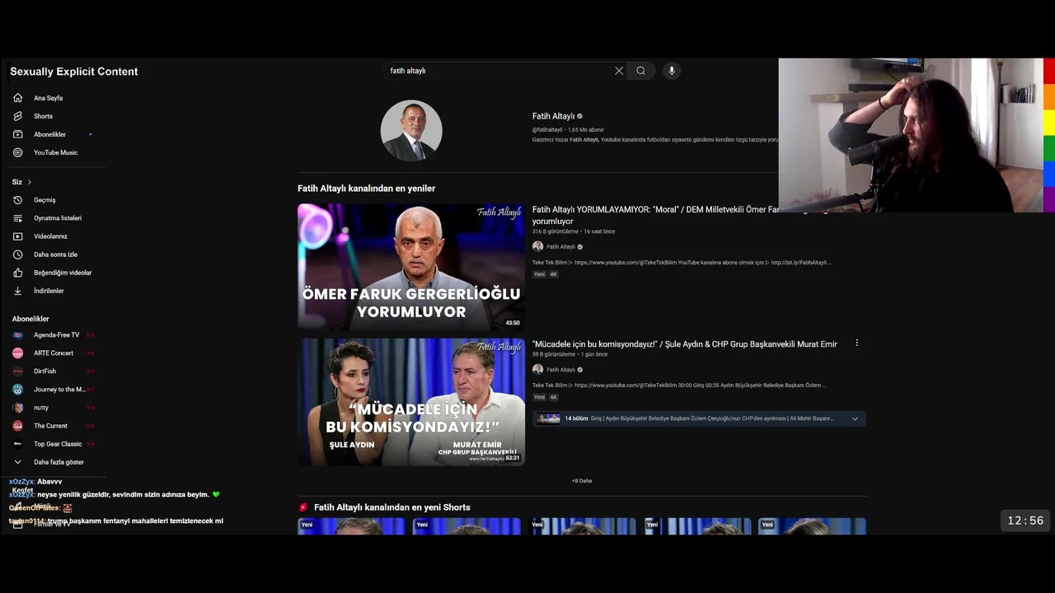Click @fatihaltayli channel handle text
Image resolution: width=1055 pixels, height=593 pixels.
(x=547, y=130)
